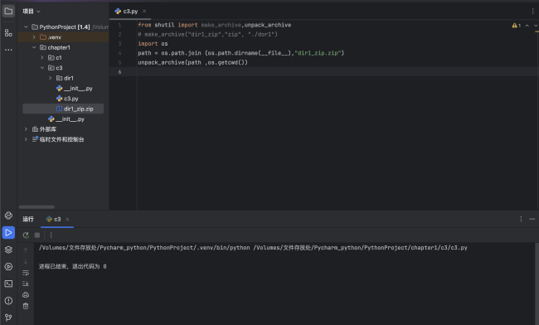Click the project tree horizontal scrollbar
The width and height of the screenshot is (539, 325).
36,206
